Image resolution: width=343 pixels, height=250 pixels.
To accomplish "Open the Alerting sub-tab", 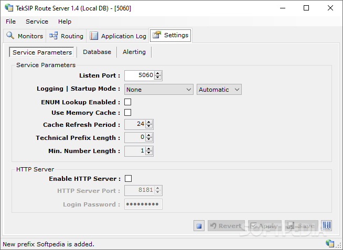I will click(x=134, y=52).
